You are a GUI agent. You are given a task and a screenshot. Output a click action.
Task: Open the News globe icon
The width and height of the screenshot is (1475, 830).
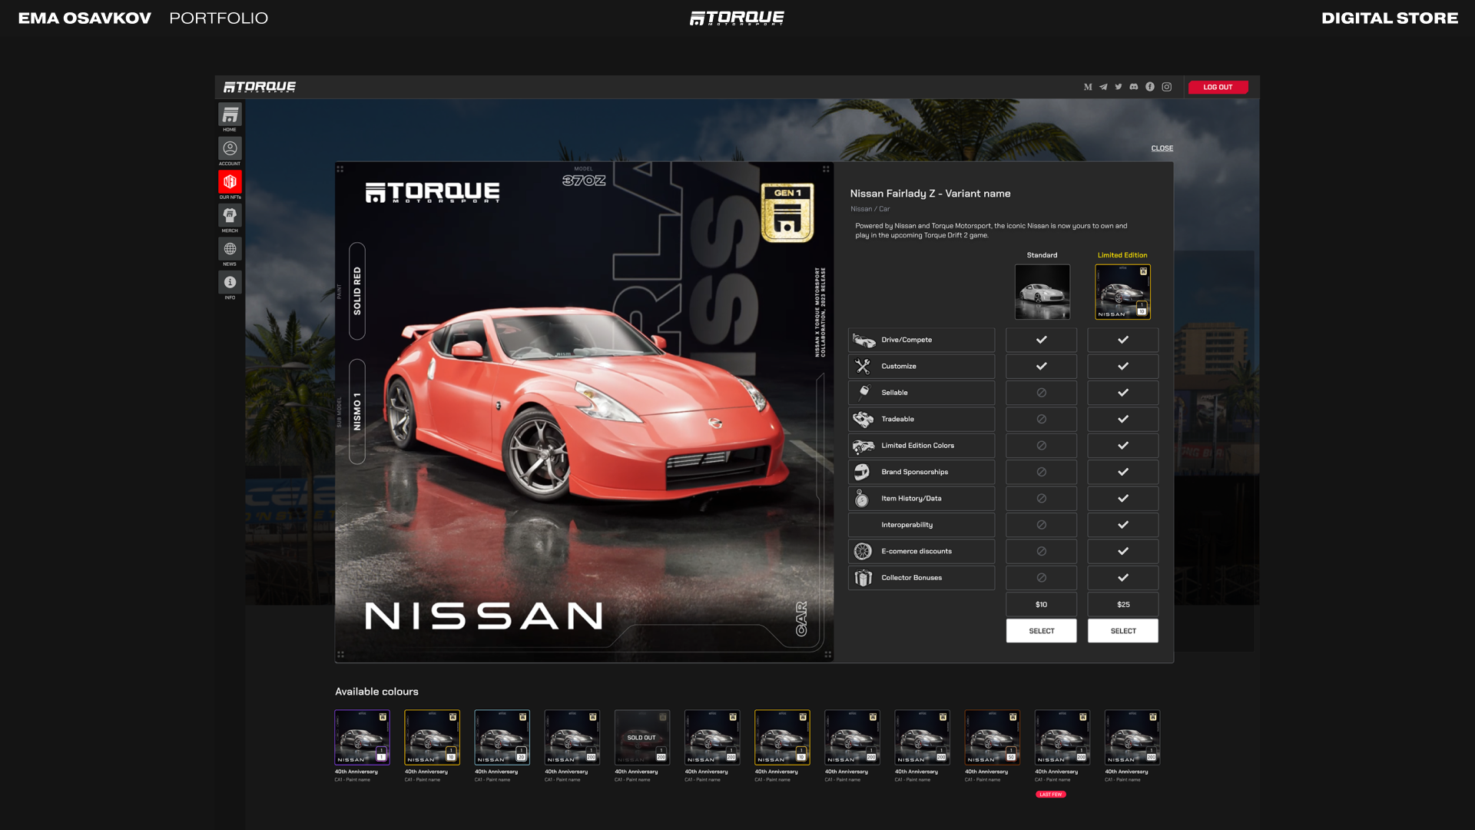(230, 249)
